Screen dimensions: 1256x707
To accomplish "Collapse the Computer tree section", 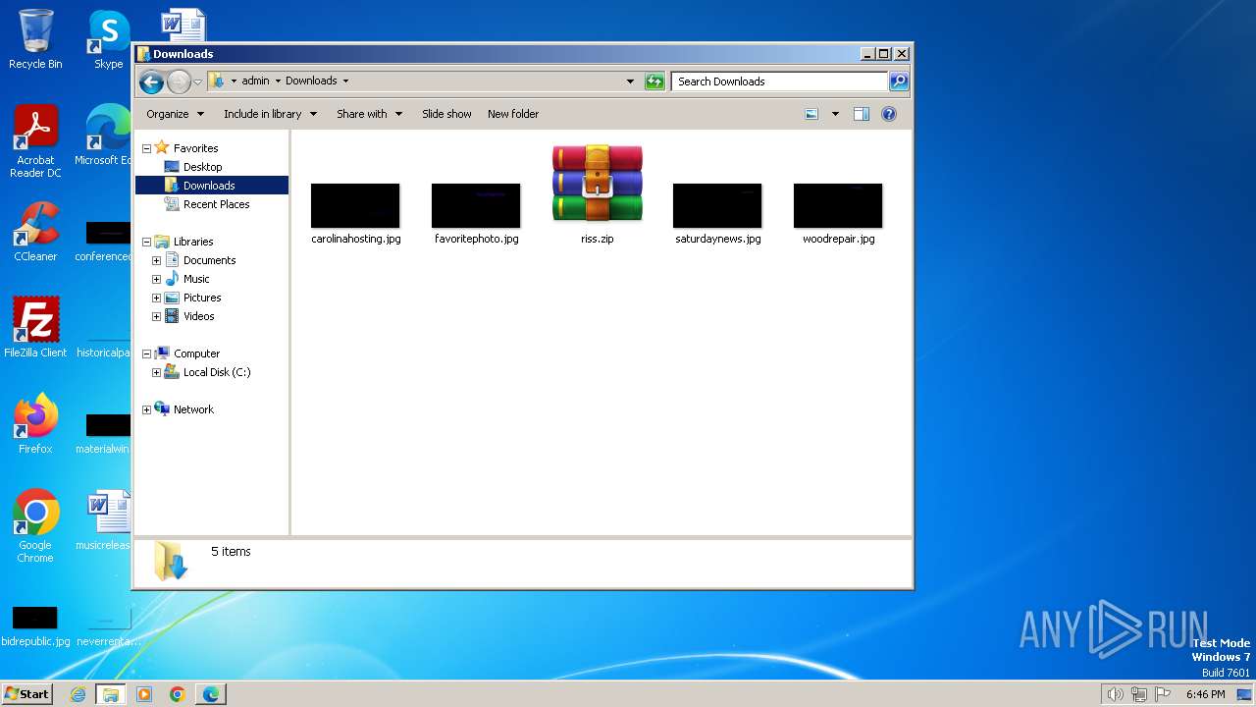I will pos(147,353).
